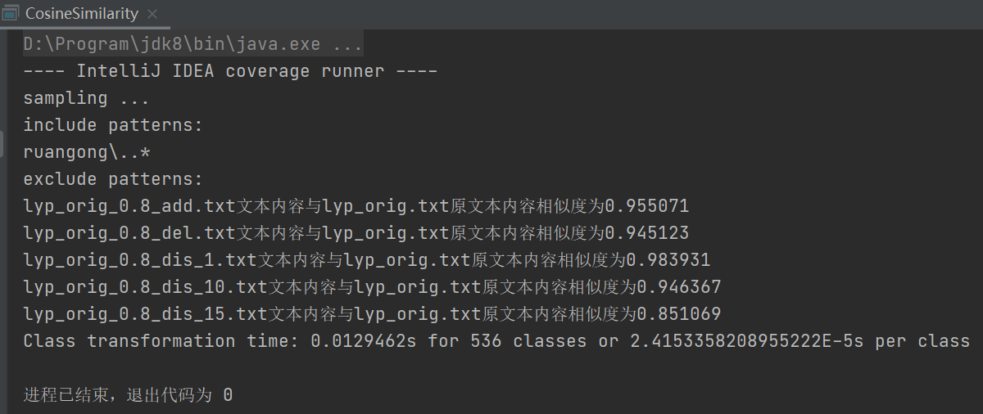
Task: Click the CosineSimilarity run configuration icon
Action: [11, 14]
